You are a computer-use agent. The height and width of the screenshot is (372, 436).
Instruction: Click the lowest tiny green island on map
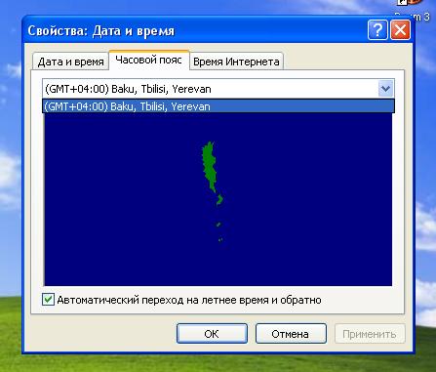click(220, 240)
